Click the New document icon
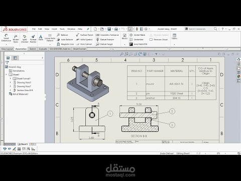Viewport: 241px width, 181px height. coord(95,29)
